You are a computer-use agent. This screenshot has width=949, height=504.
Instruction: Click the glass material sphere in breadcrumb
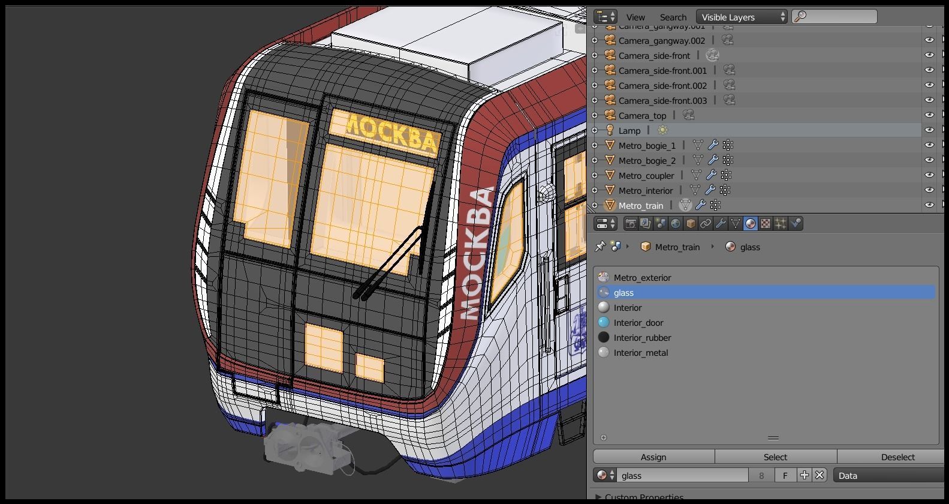(730, 247)
